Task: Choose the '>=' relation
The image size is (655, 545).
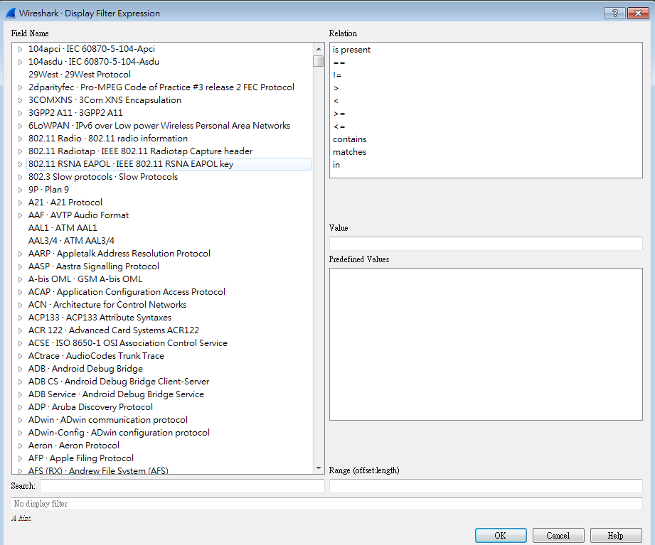Action: pos(339,114)
